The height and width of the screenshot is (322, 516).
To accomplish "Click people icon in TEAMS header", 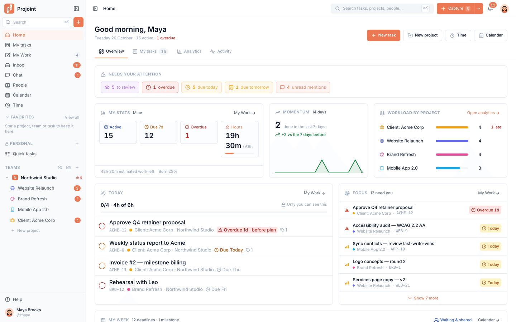I will tap(60, 167).
